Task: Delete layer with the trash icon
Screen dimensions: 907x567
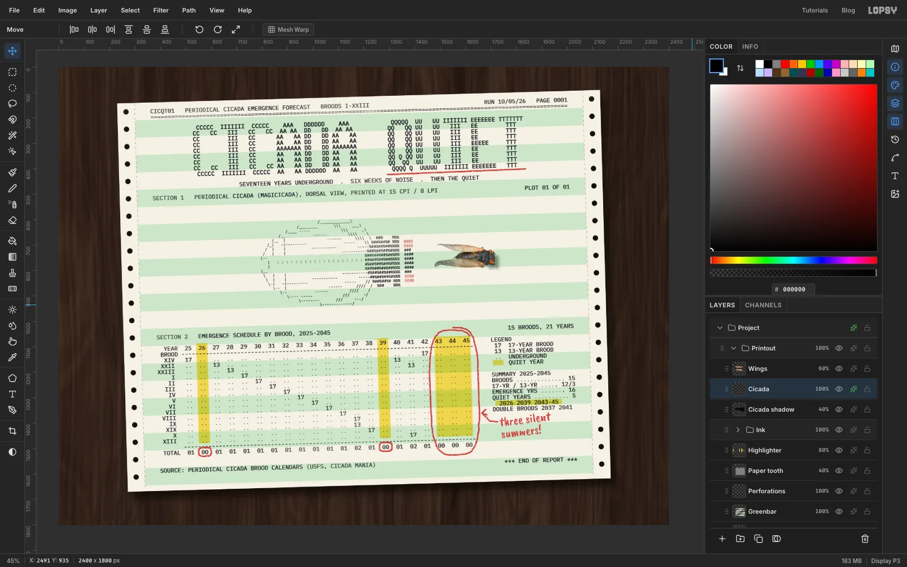Action: pos(865,539)
